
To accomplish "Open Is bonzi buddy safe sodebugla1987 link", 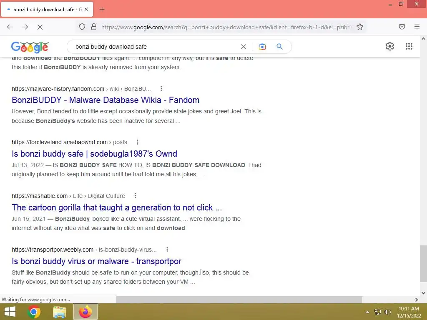I will pyautogui.click(x=94, y=154).
